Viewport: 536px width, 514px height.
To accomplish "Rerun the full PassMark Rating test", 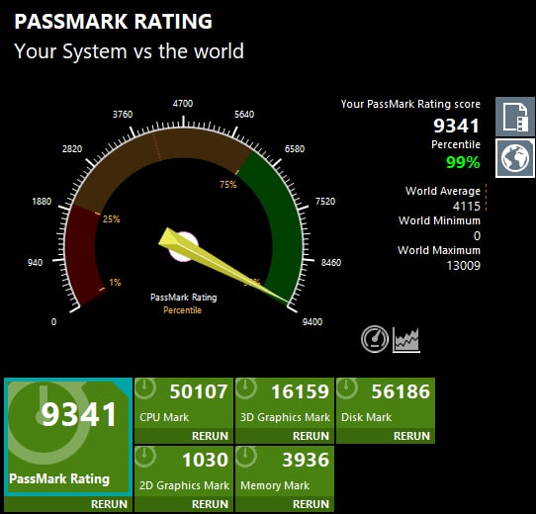I will (x=68, y=504).
